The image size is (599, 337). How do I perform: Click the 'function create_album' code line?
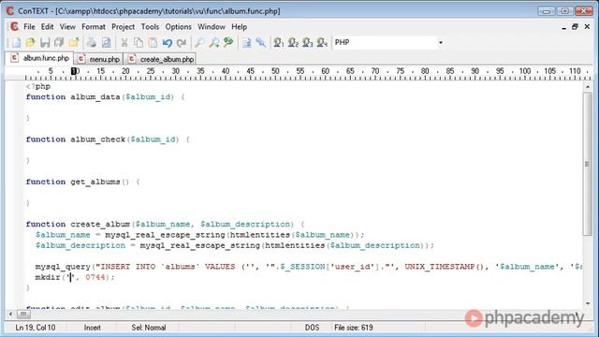click(165, 225)
